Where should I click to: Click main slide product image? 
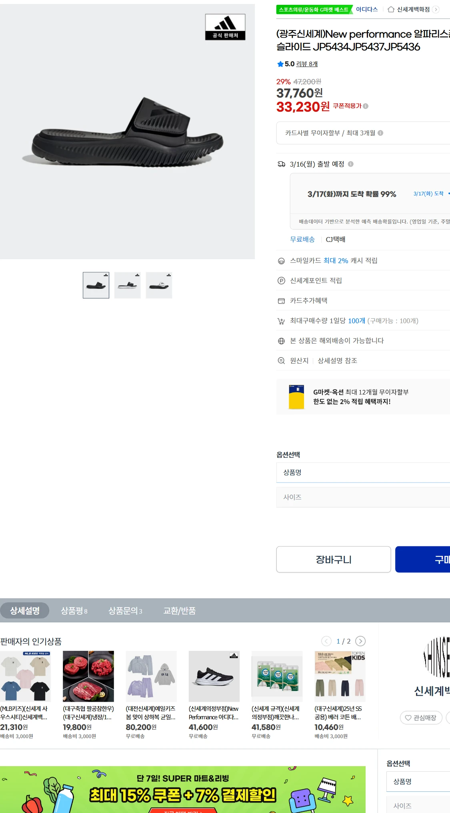pos(127,131)
